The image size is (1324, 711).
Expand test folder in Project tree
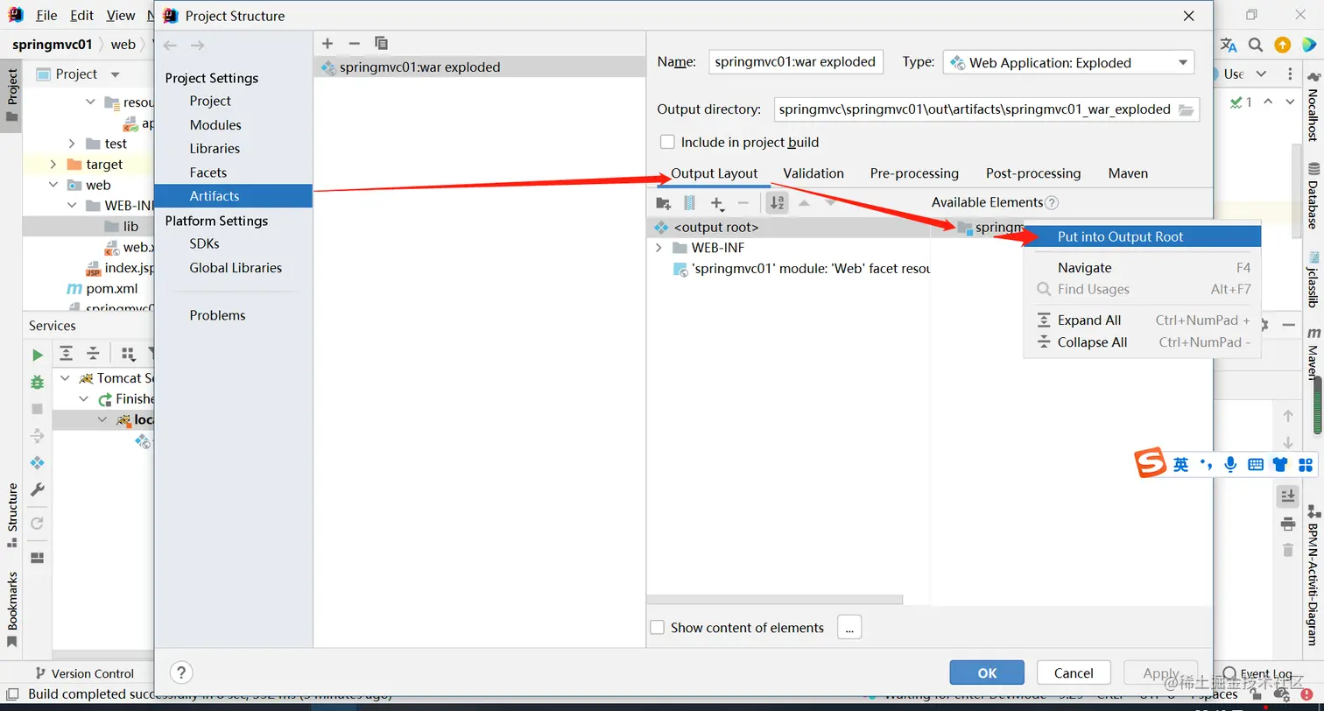click(x=73, y=144)
